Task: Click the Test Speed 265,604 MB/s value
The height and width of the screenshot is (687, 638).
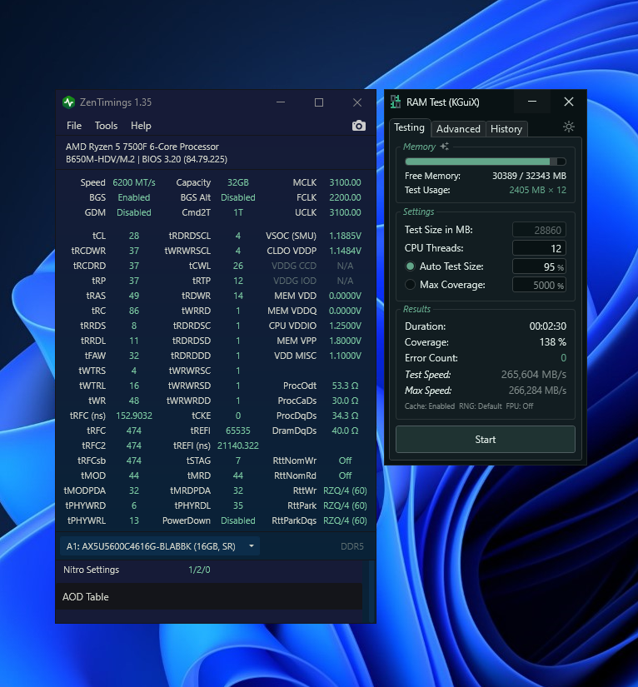Action: point(534,375)
